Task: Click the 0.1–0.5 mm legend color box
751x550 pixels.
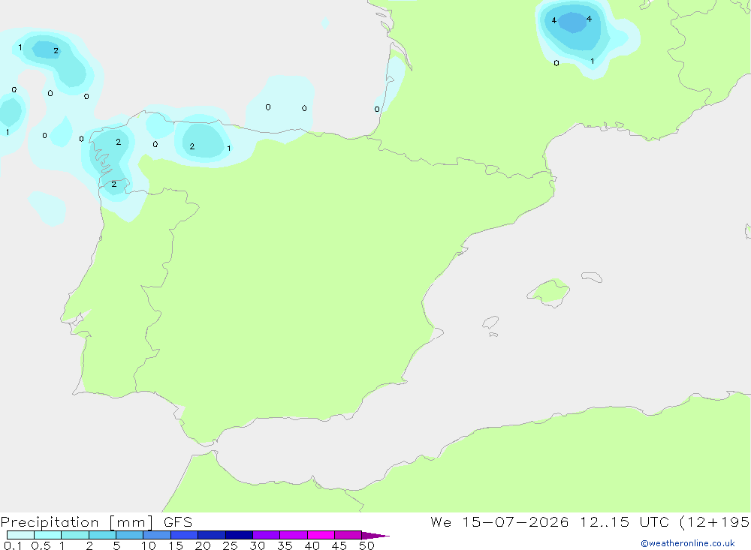Action: [x=20, y=535]
